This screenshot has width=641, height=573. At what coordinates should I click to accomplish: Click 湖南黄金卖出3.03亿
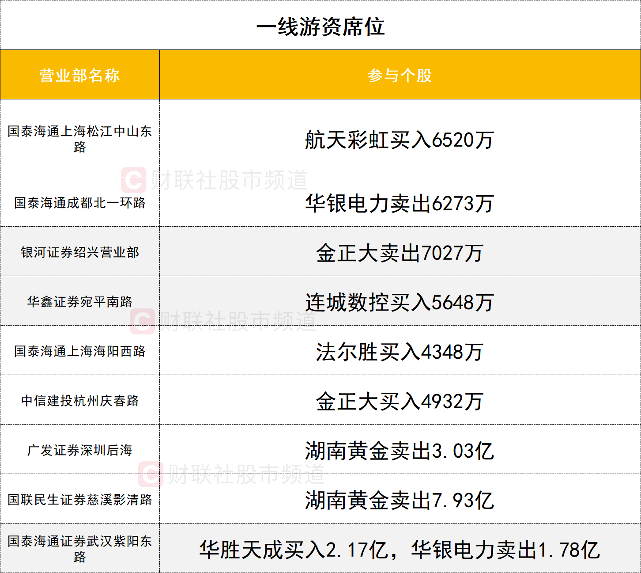400,451
